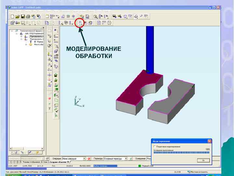The height and width of the screenshot is (176, 234).
Task: Click the bottom coordinate-axis icon in right vertical toolbar
Action: click(56, 115)
